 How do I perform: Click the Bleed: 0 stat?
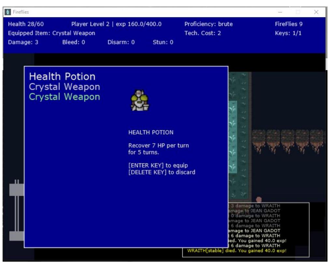74,42
